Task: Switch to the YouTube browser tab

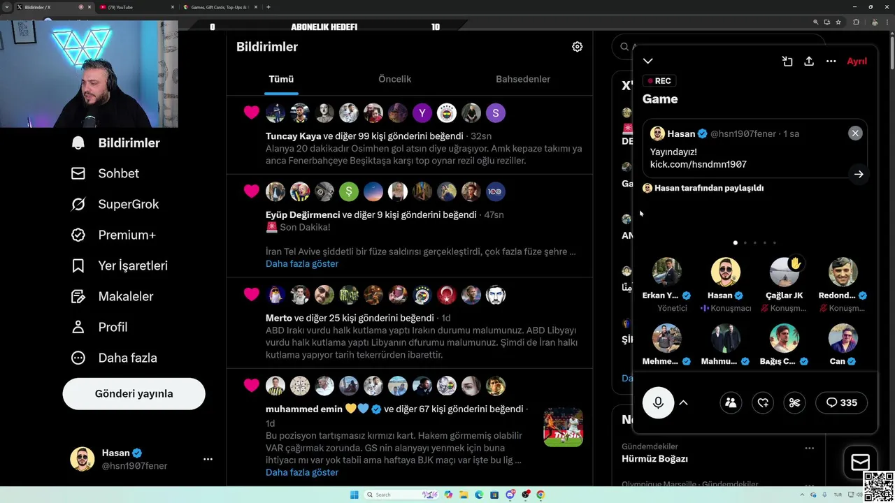Action: pos(136,7)
